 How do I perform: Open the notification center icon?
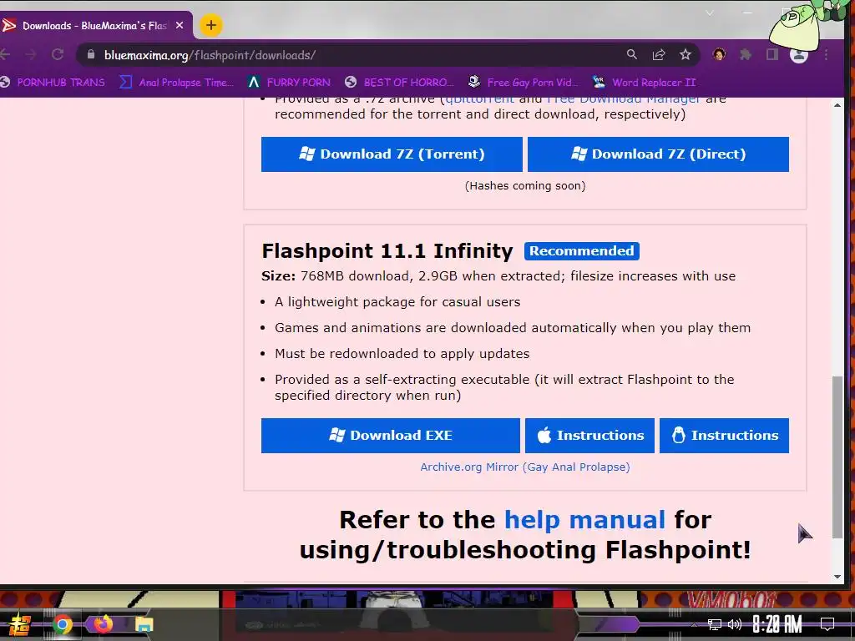click(x=827, y=624)
